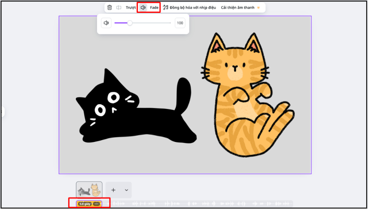This screenshot has height=209, width=368.
Task: Mute audio using speaker button beside slider
Action: (x=106, y=23)
